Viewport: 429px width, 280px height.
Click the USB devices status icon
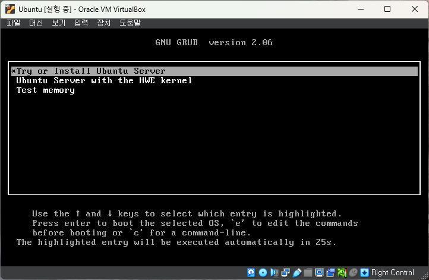(297, 273)
